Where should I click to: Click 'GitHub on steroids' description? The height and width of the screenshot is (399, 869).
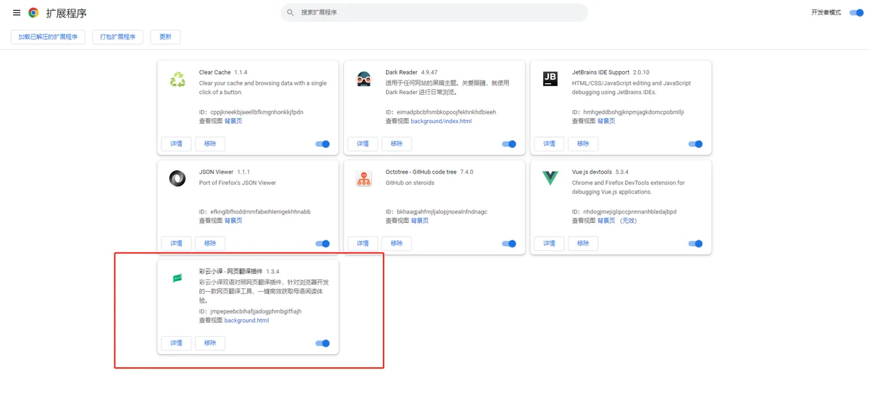click(411, 182)
